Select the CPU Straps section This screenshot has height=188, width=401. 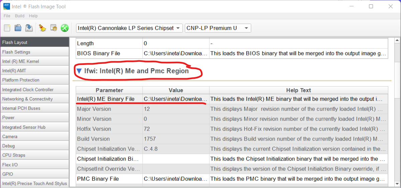pyautogui.click(x=34, y=155)
